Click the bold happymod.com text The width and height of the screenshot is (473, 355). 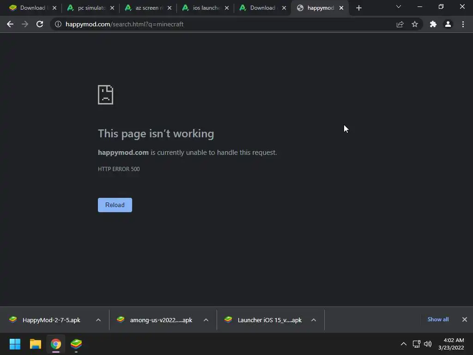click(x=123, y=153)
